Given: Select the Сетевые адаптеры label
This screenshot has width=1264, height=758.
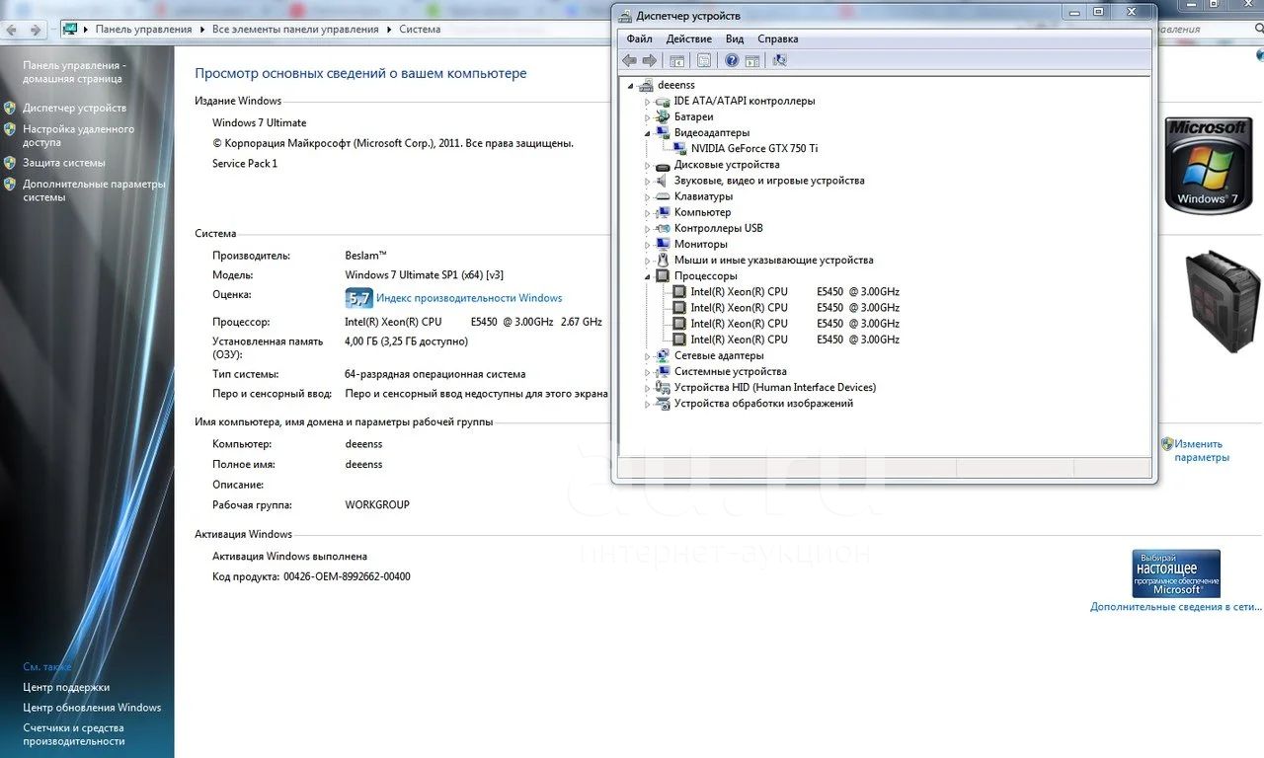Looking at the screenshot, I should 719,355.
